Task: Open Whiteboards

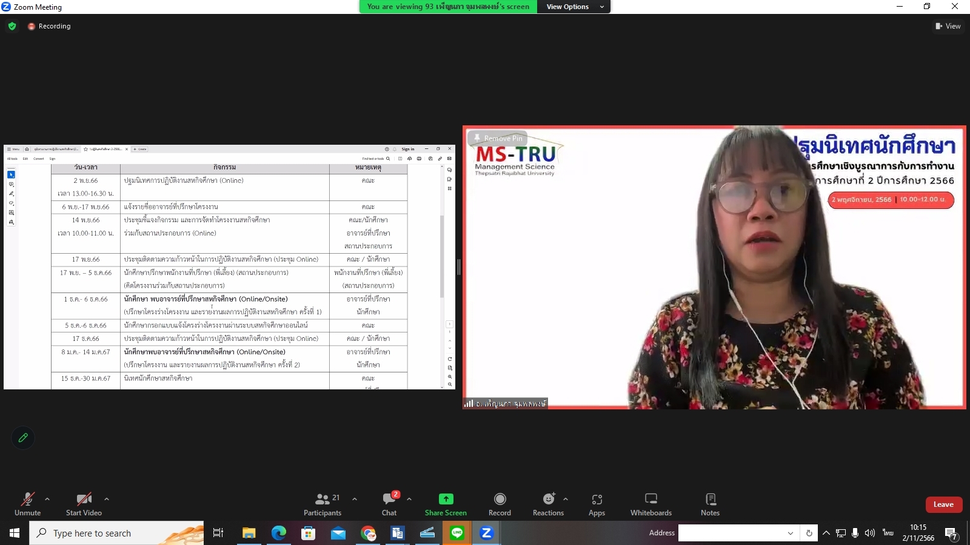Action: click(x=651, y=504)
